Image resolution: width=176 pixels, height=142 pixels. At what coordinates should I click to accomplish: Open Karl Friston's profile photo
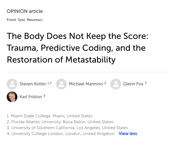point(12,97)
